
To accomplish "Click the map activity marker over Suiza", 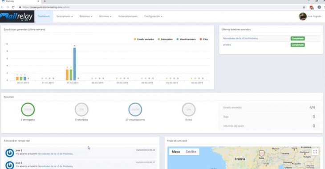I will 262,153.
